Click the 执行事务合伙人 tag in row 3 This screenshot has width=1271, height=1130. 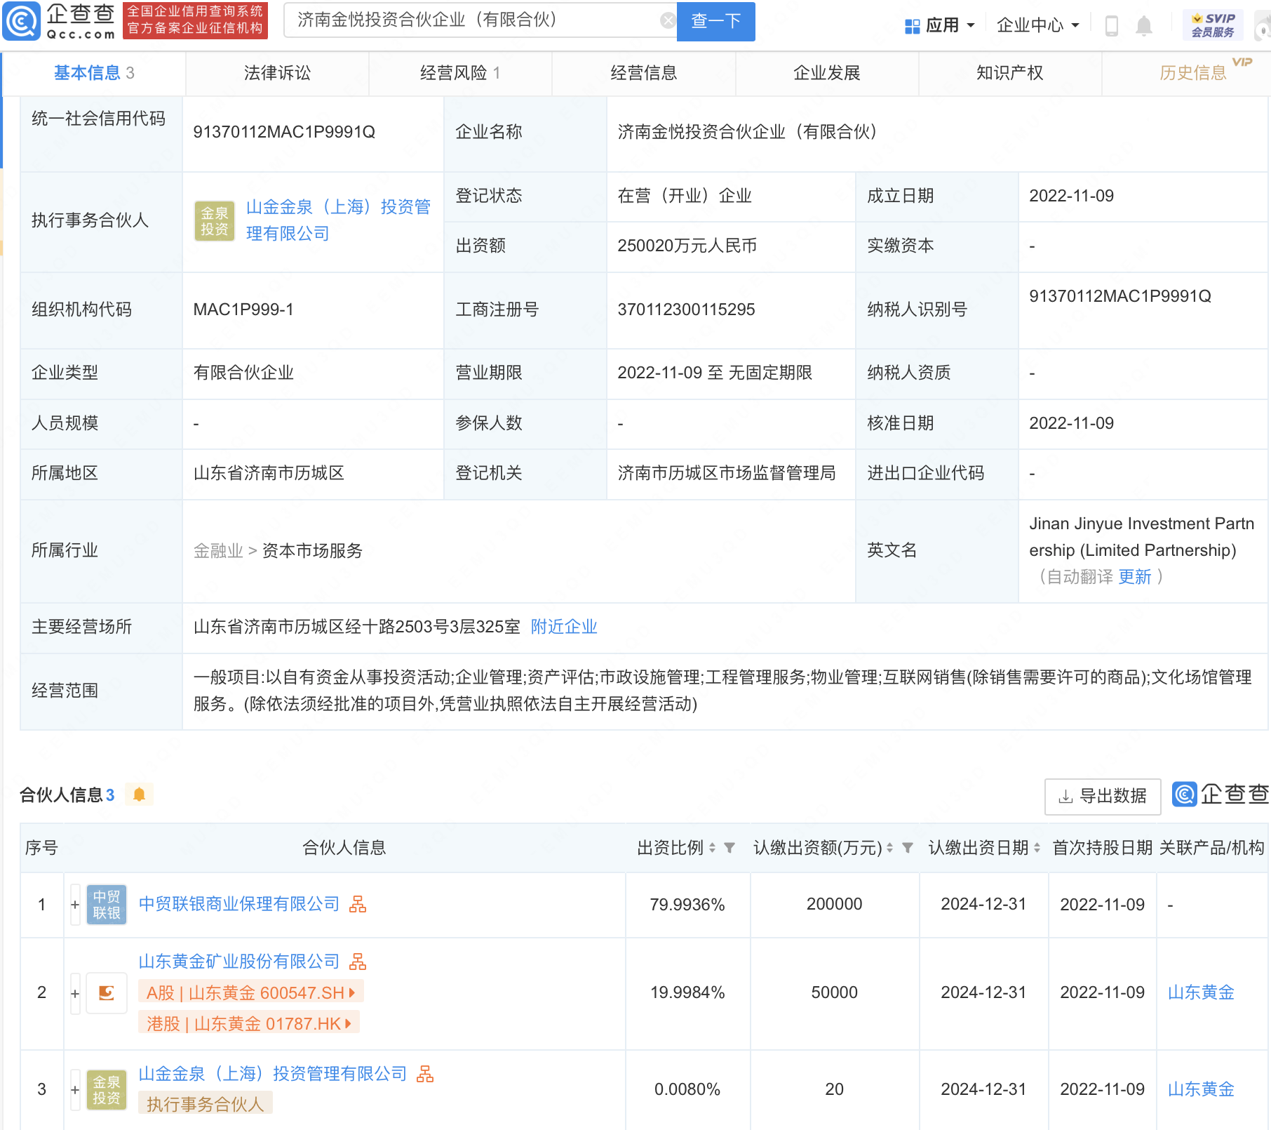[205, 1104]
